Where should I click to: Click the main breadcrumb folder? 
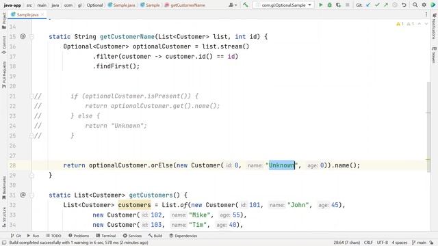(42, 5)
